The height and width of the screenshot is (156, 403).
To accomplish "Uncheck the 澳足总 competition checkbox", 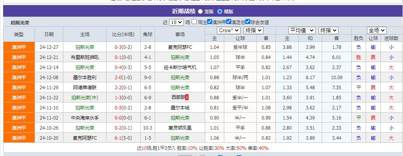I will coord(229,22).
